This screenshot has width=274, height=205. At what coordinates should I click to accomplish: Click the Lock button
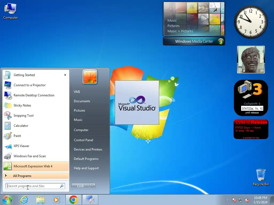pos(80,186)
